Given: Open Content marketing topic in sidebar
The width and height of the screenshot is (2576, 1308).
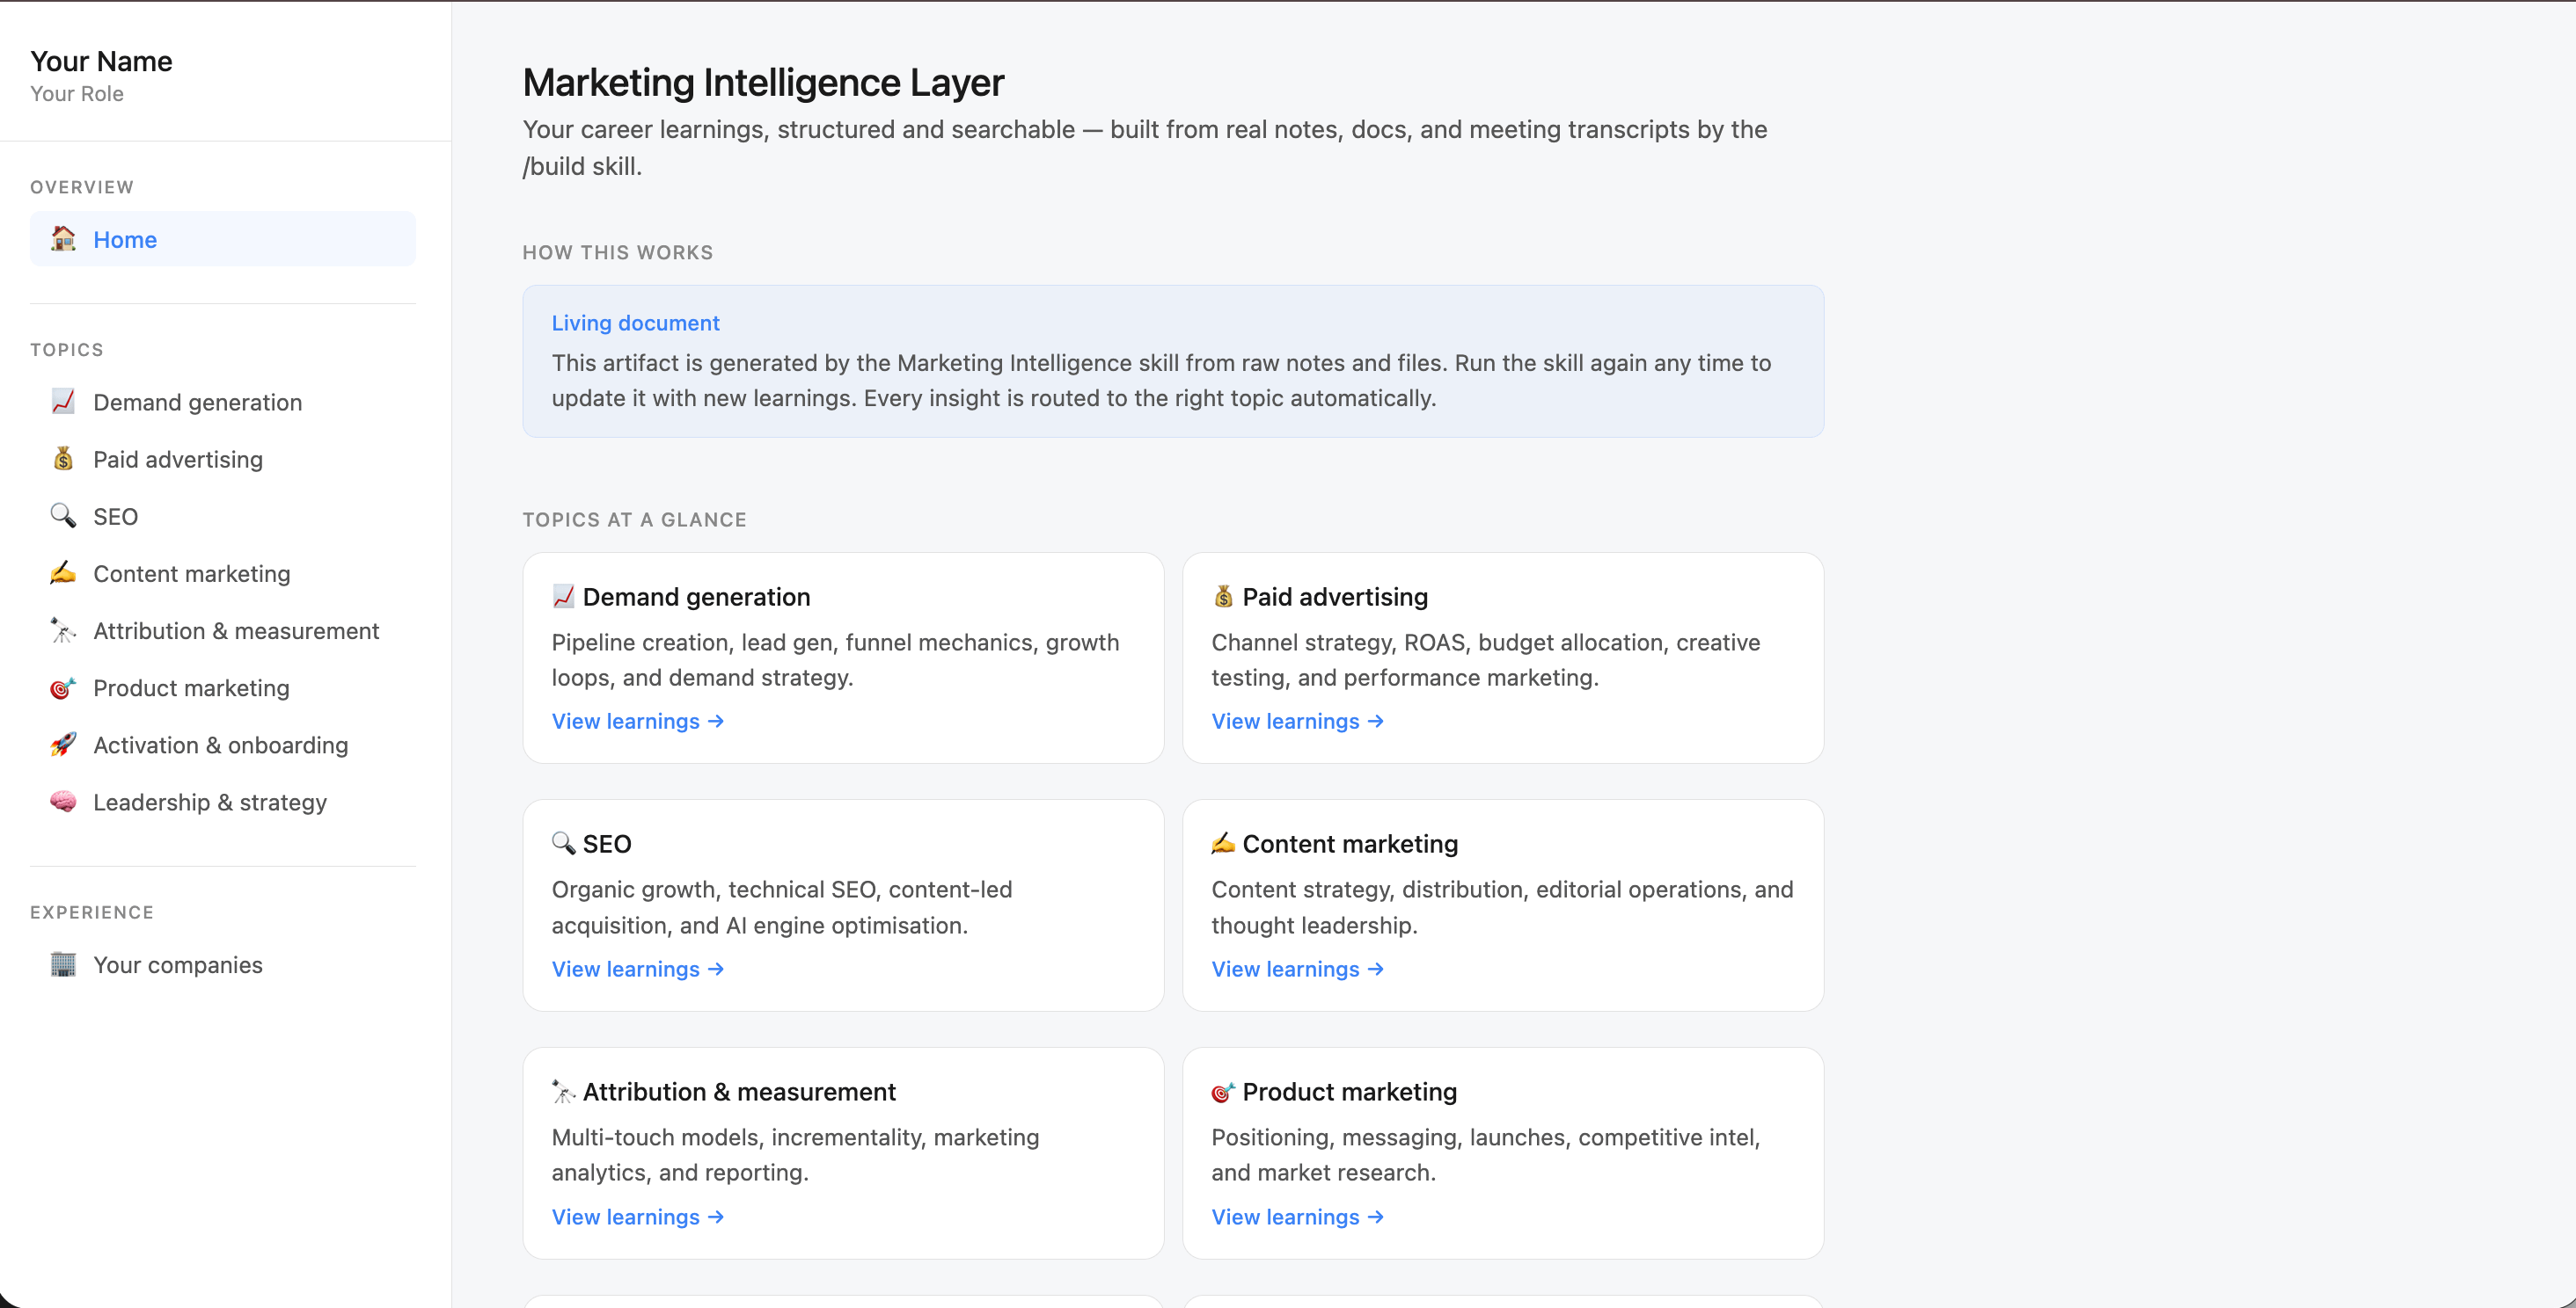Looking at the screenshot, I should coord(223,572).
